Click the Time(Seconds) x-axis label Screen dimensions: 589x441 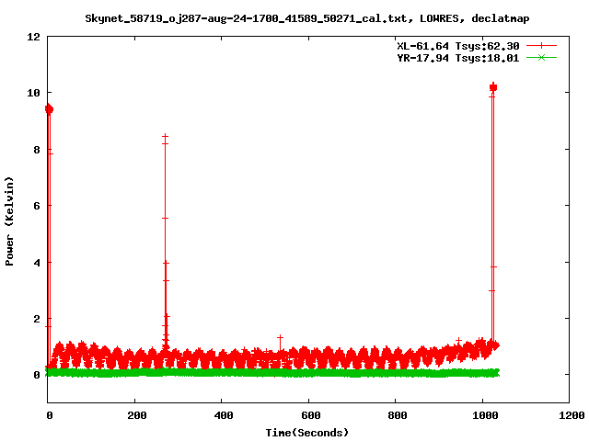306,433
